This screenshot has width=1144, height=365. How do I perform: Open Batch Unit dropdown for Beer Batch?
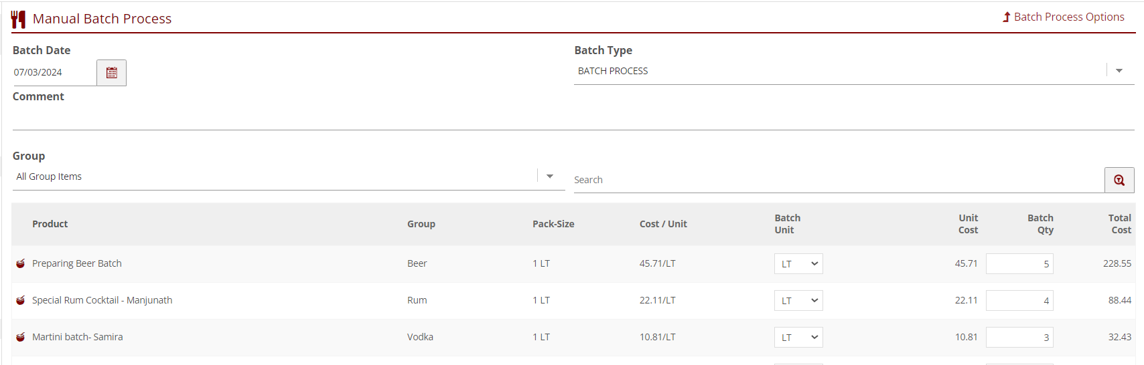pyautogui.click(x=798, y=264)
